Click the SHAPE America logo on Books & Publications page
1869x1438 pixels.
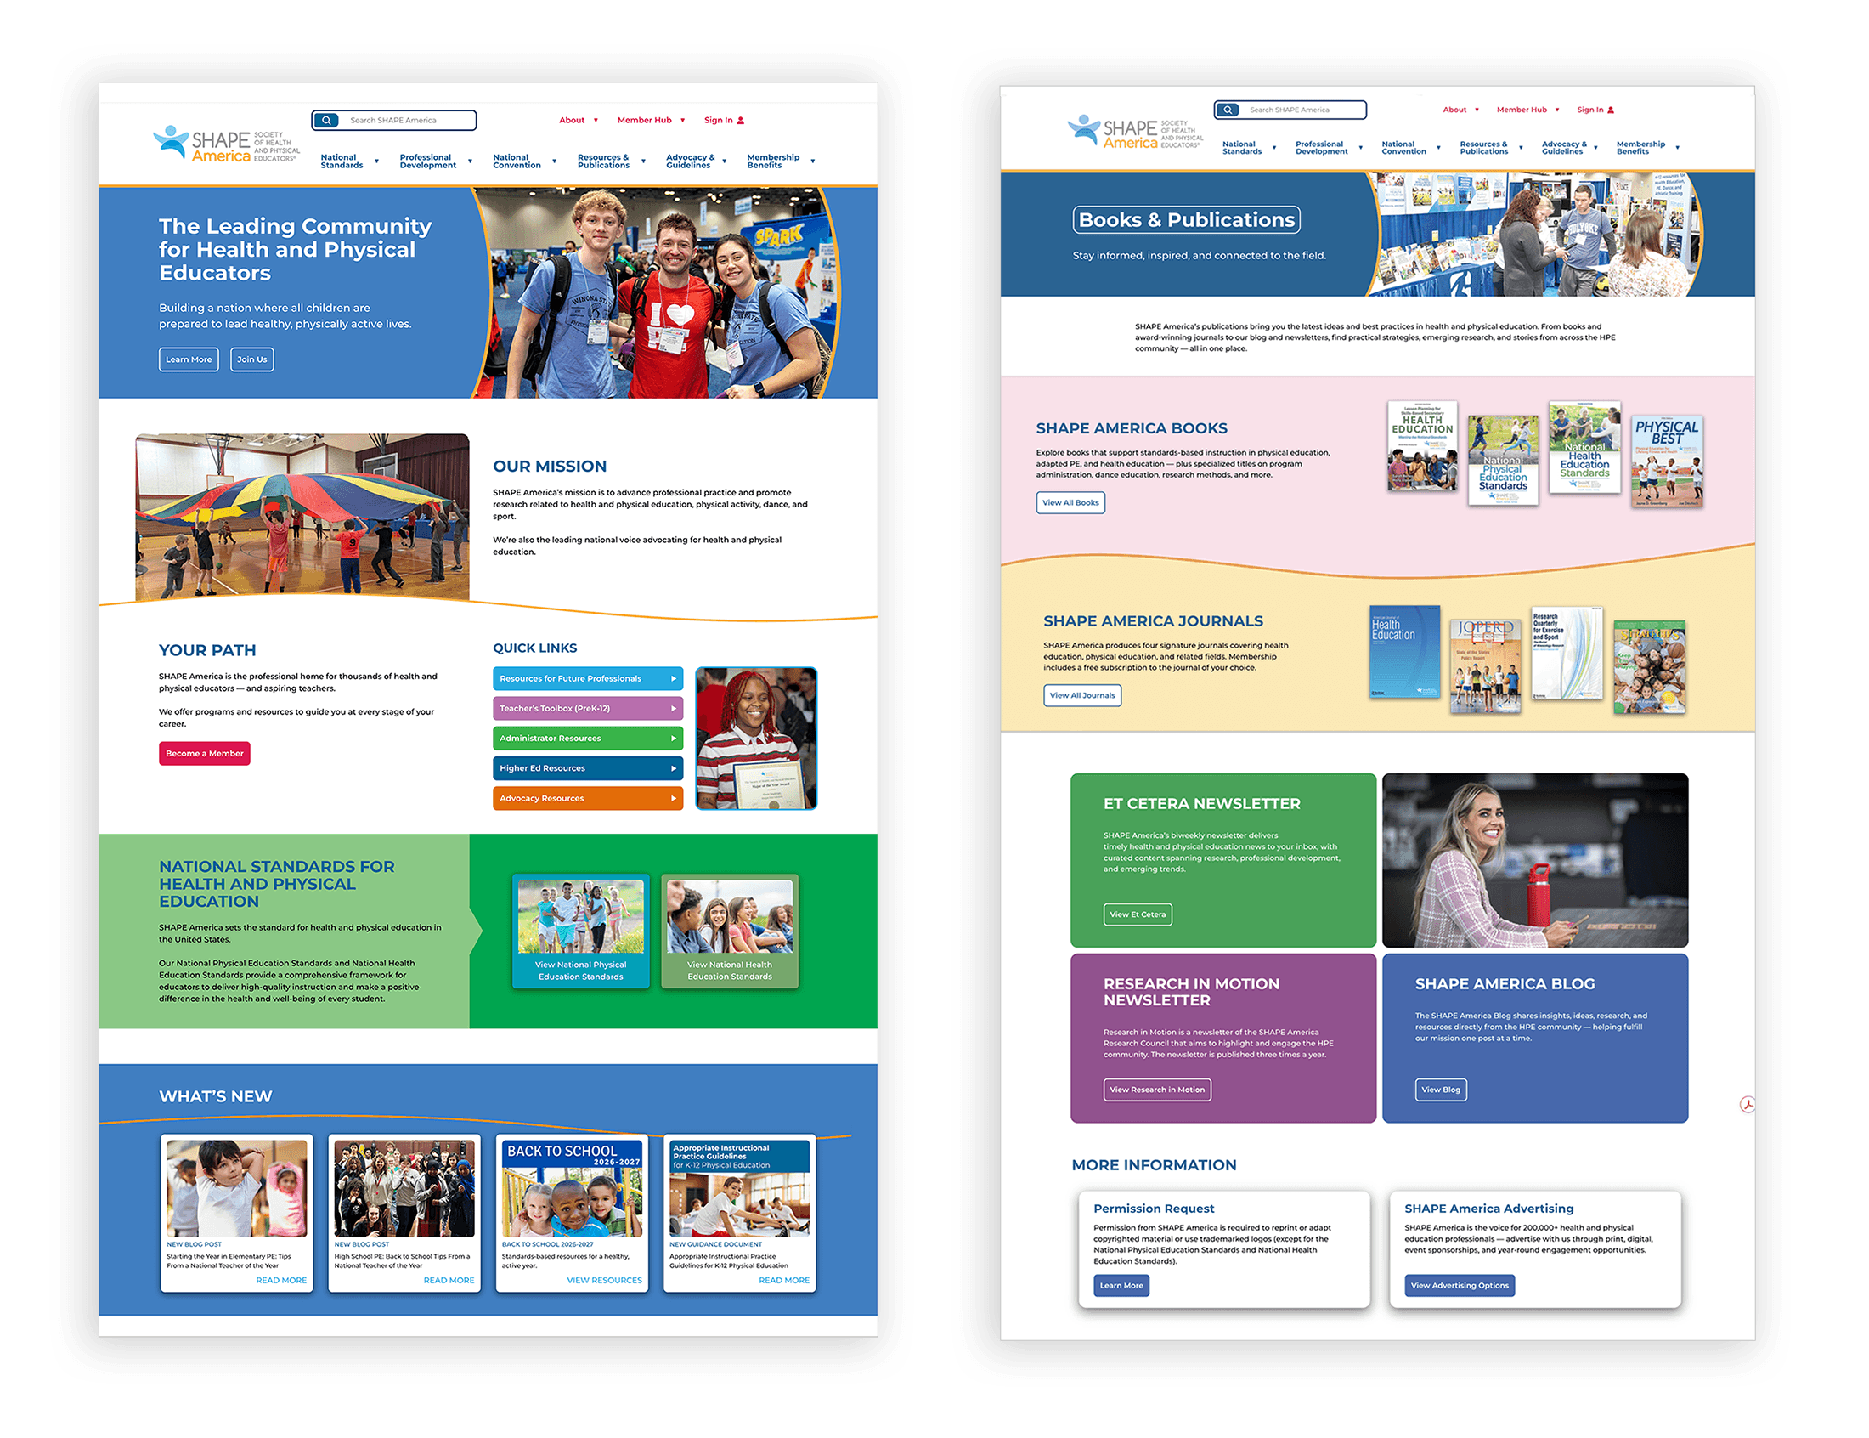[x=1134, y=131]
